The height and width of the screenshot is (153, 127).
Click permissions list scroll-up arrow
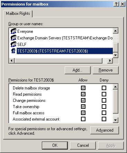(x=116, y=87)
